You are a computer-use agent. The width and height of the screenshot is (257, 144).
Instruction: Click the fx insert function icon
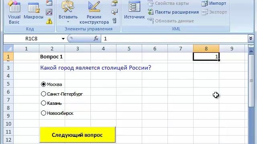(x=96, y=38)
